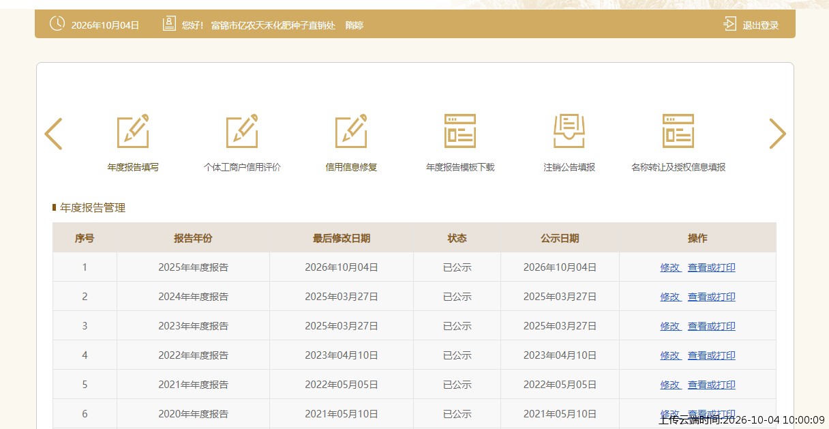Open the 个体工商户信用评价 icon
Screen dimensions: 829x429
242,131
